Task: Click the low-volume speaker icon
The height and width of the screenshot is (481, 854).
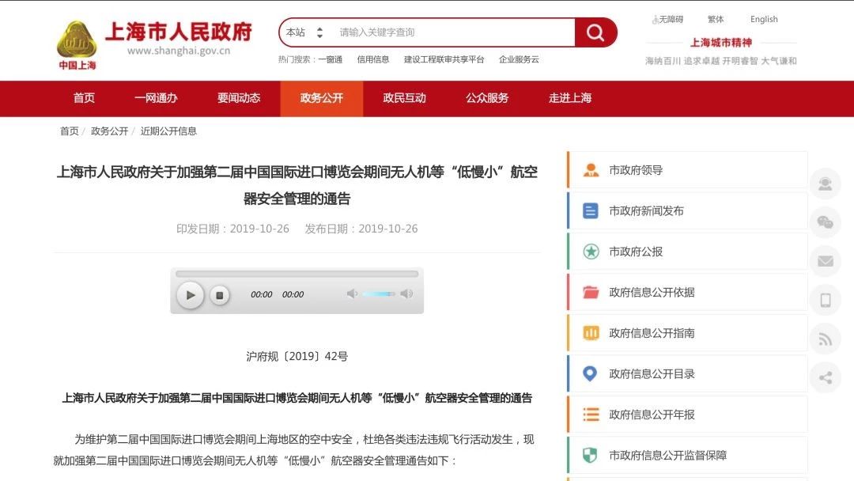Action: [x=352, y=294]
